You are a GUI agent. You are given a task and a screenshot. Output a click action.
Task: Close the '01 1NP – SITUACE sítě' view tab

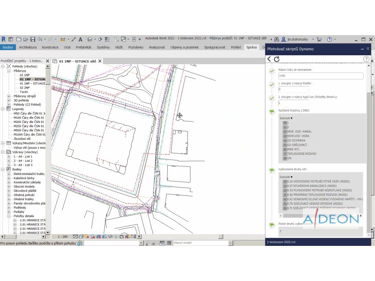pyautogui.click(x=100, y=61)
